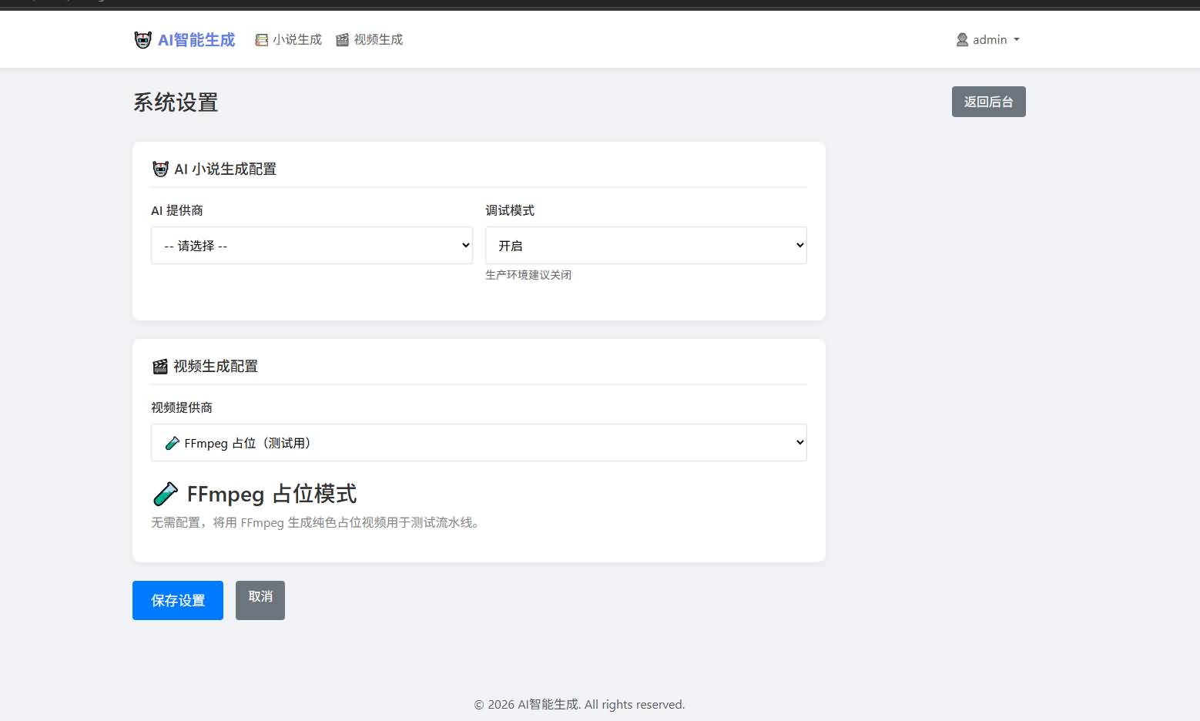Screen dimensions: 1200x721
Task: Click the test tube icon beside FFmpeg 占位模式
Action: (166, 494)
